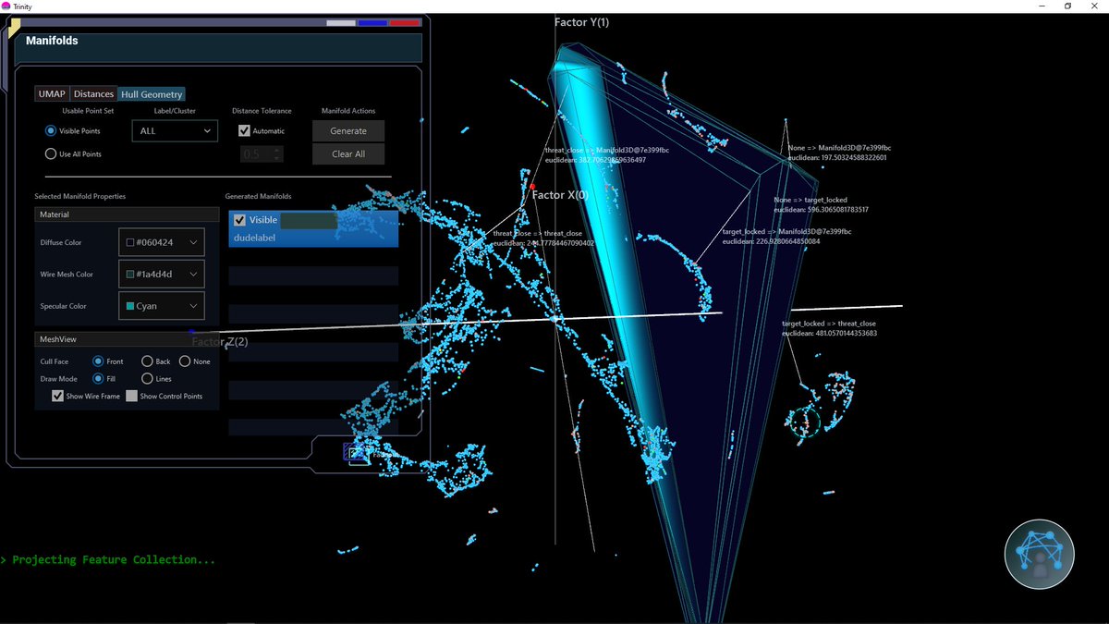The height and width of the screenshot is (624, 1109).
Task: Set Cull Face to Front
Action: pos(98,361)
